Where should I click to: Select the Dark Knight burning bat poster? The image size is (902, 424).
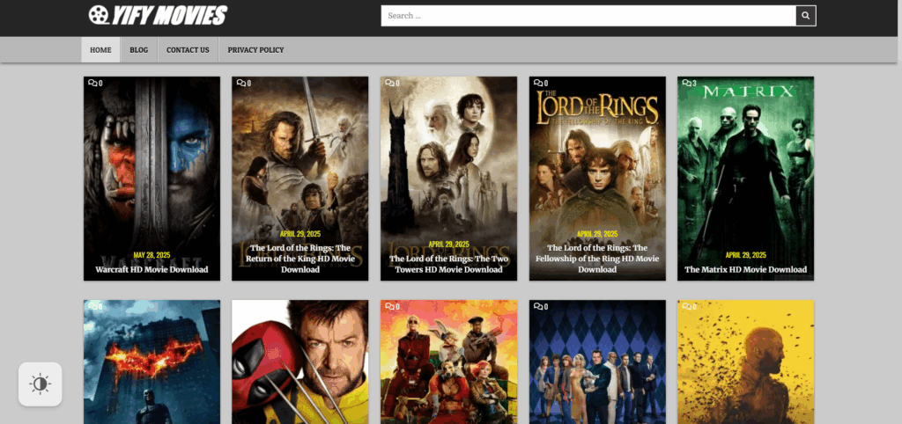tap(152, 361)
